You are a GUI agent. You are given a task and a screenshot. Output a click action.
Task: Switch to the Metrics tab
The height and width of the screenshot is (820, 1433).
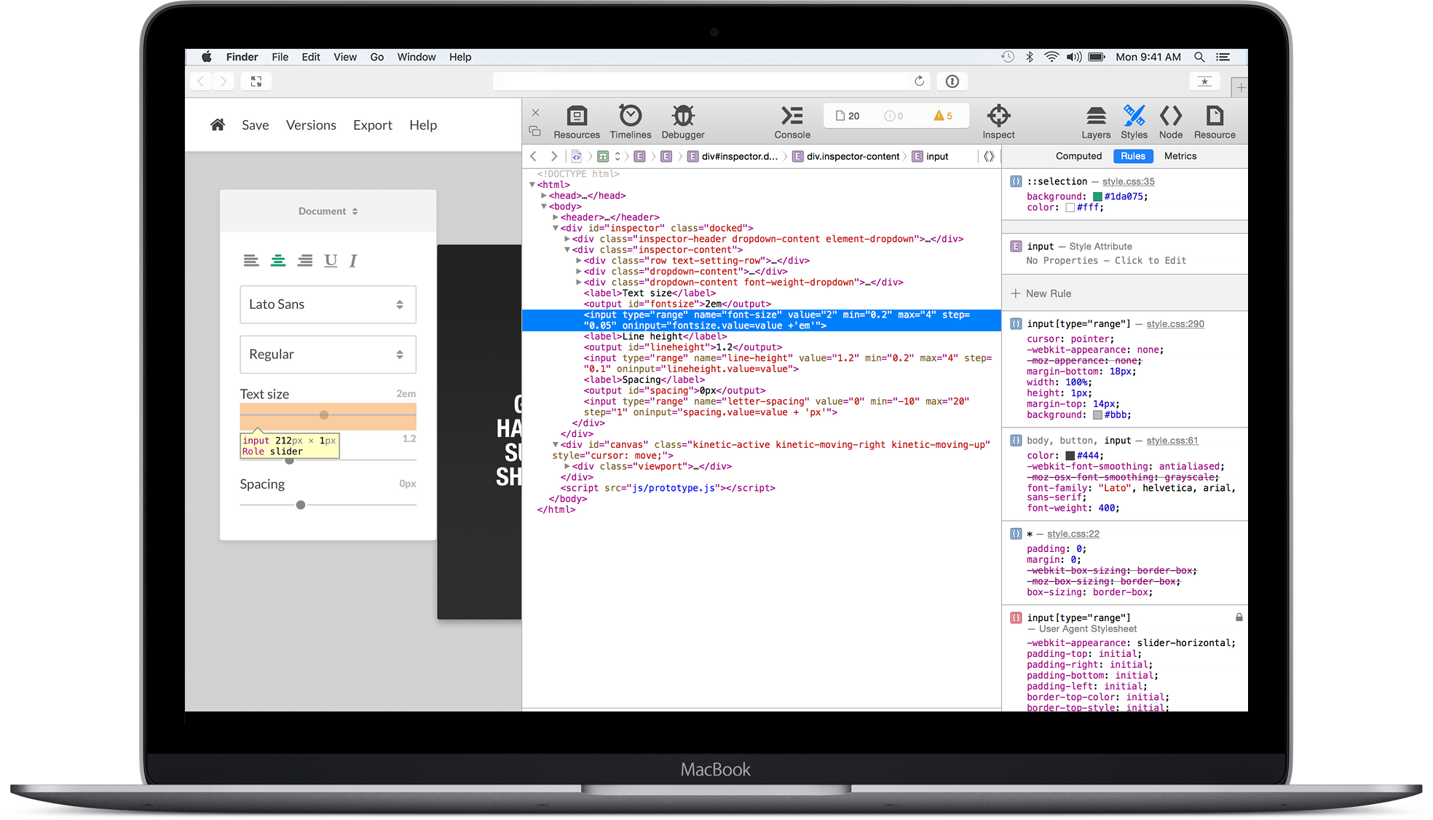pos(1180,156)
